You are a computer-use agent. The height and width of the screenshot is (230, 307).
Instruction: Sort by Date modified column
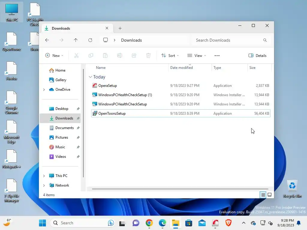(x=181, y=68)
